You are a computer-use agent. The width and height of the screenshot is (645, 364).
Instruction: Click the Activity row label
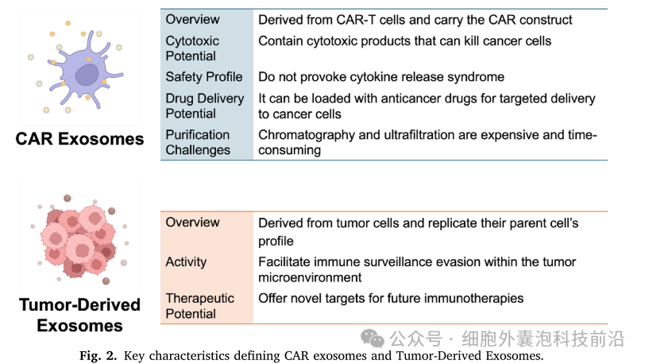186,262
